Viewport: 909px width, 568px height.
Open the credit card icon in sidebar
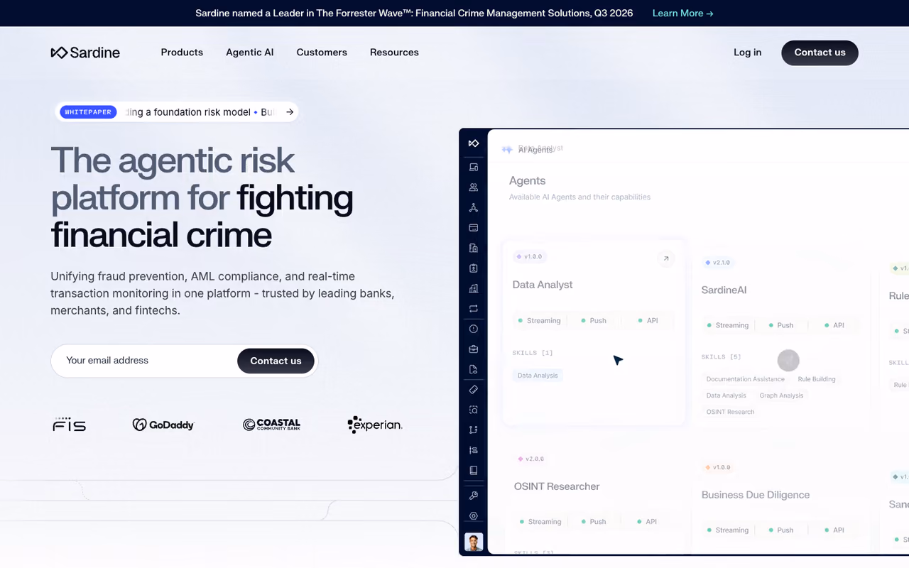pos(474,228)
